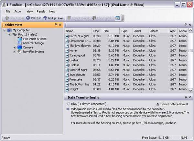
Task: Click the Album column header
Action: pos(158,31)
